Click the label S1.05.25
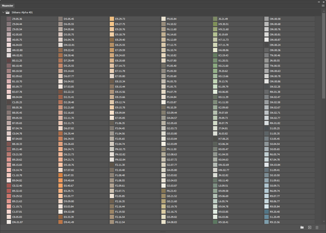Image resolution: width=326 pixels, height=233 pixels. pos(275,128)
